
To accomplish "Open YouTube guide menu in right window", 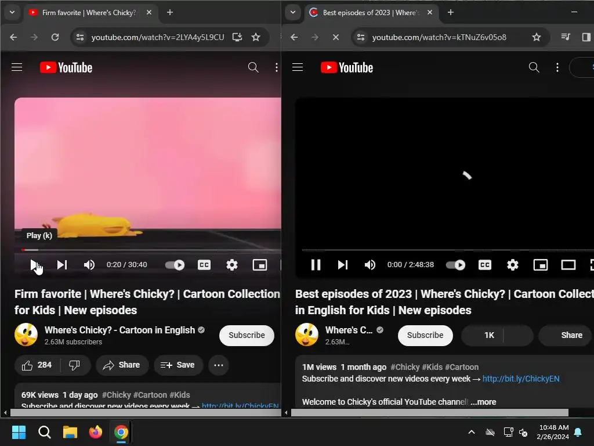I will [298, 67].
